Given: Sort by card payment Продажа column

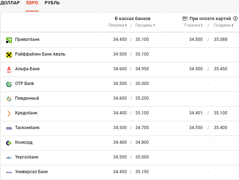Looking at the screenshot, I should [224, 25].
